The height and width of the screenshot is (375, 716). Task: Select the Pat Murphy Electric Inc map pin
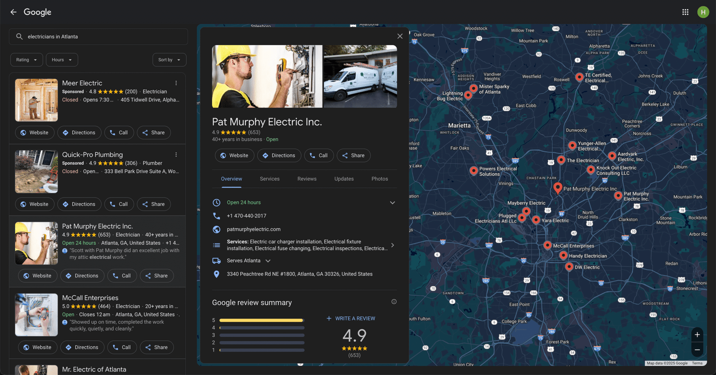point(558,187)
